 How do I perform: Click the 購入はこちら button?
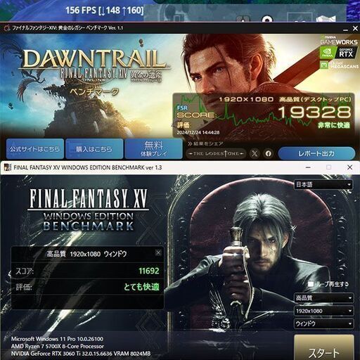[94, 149]
